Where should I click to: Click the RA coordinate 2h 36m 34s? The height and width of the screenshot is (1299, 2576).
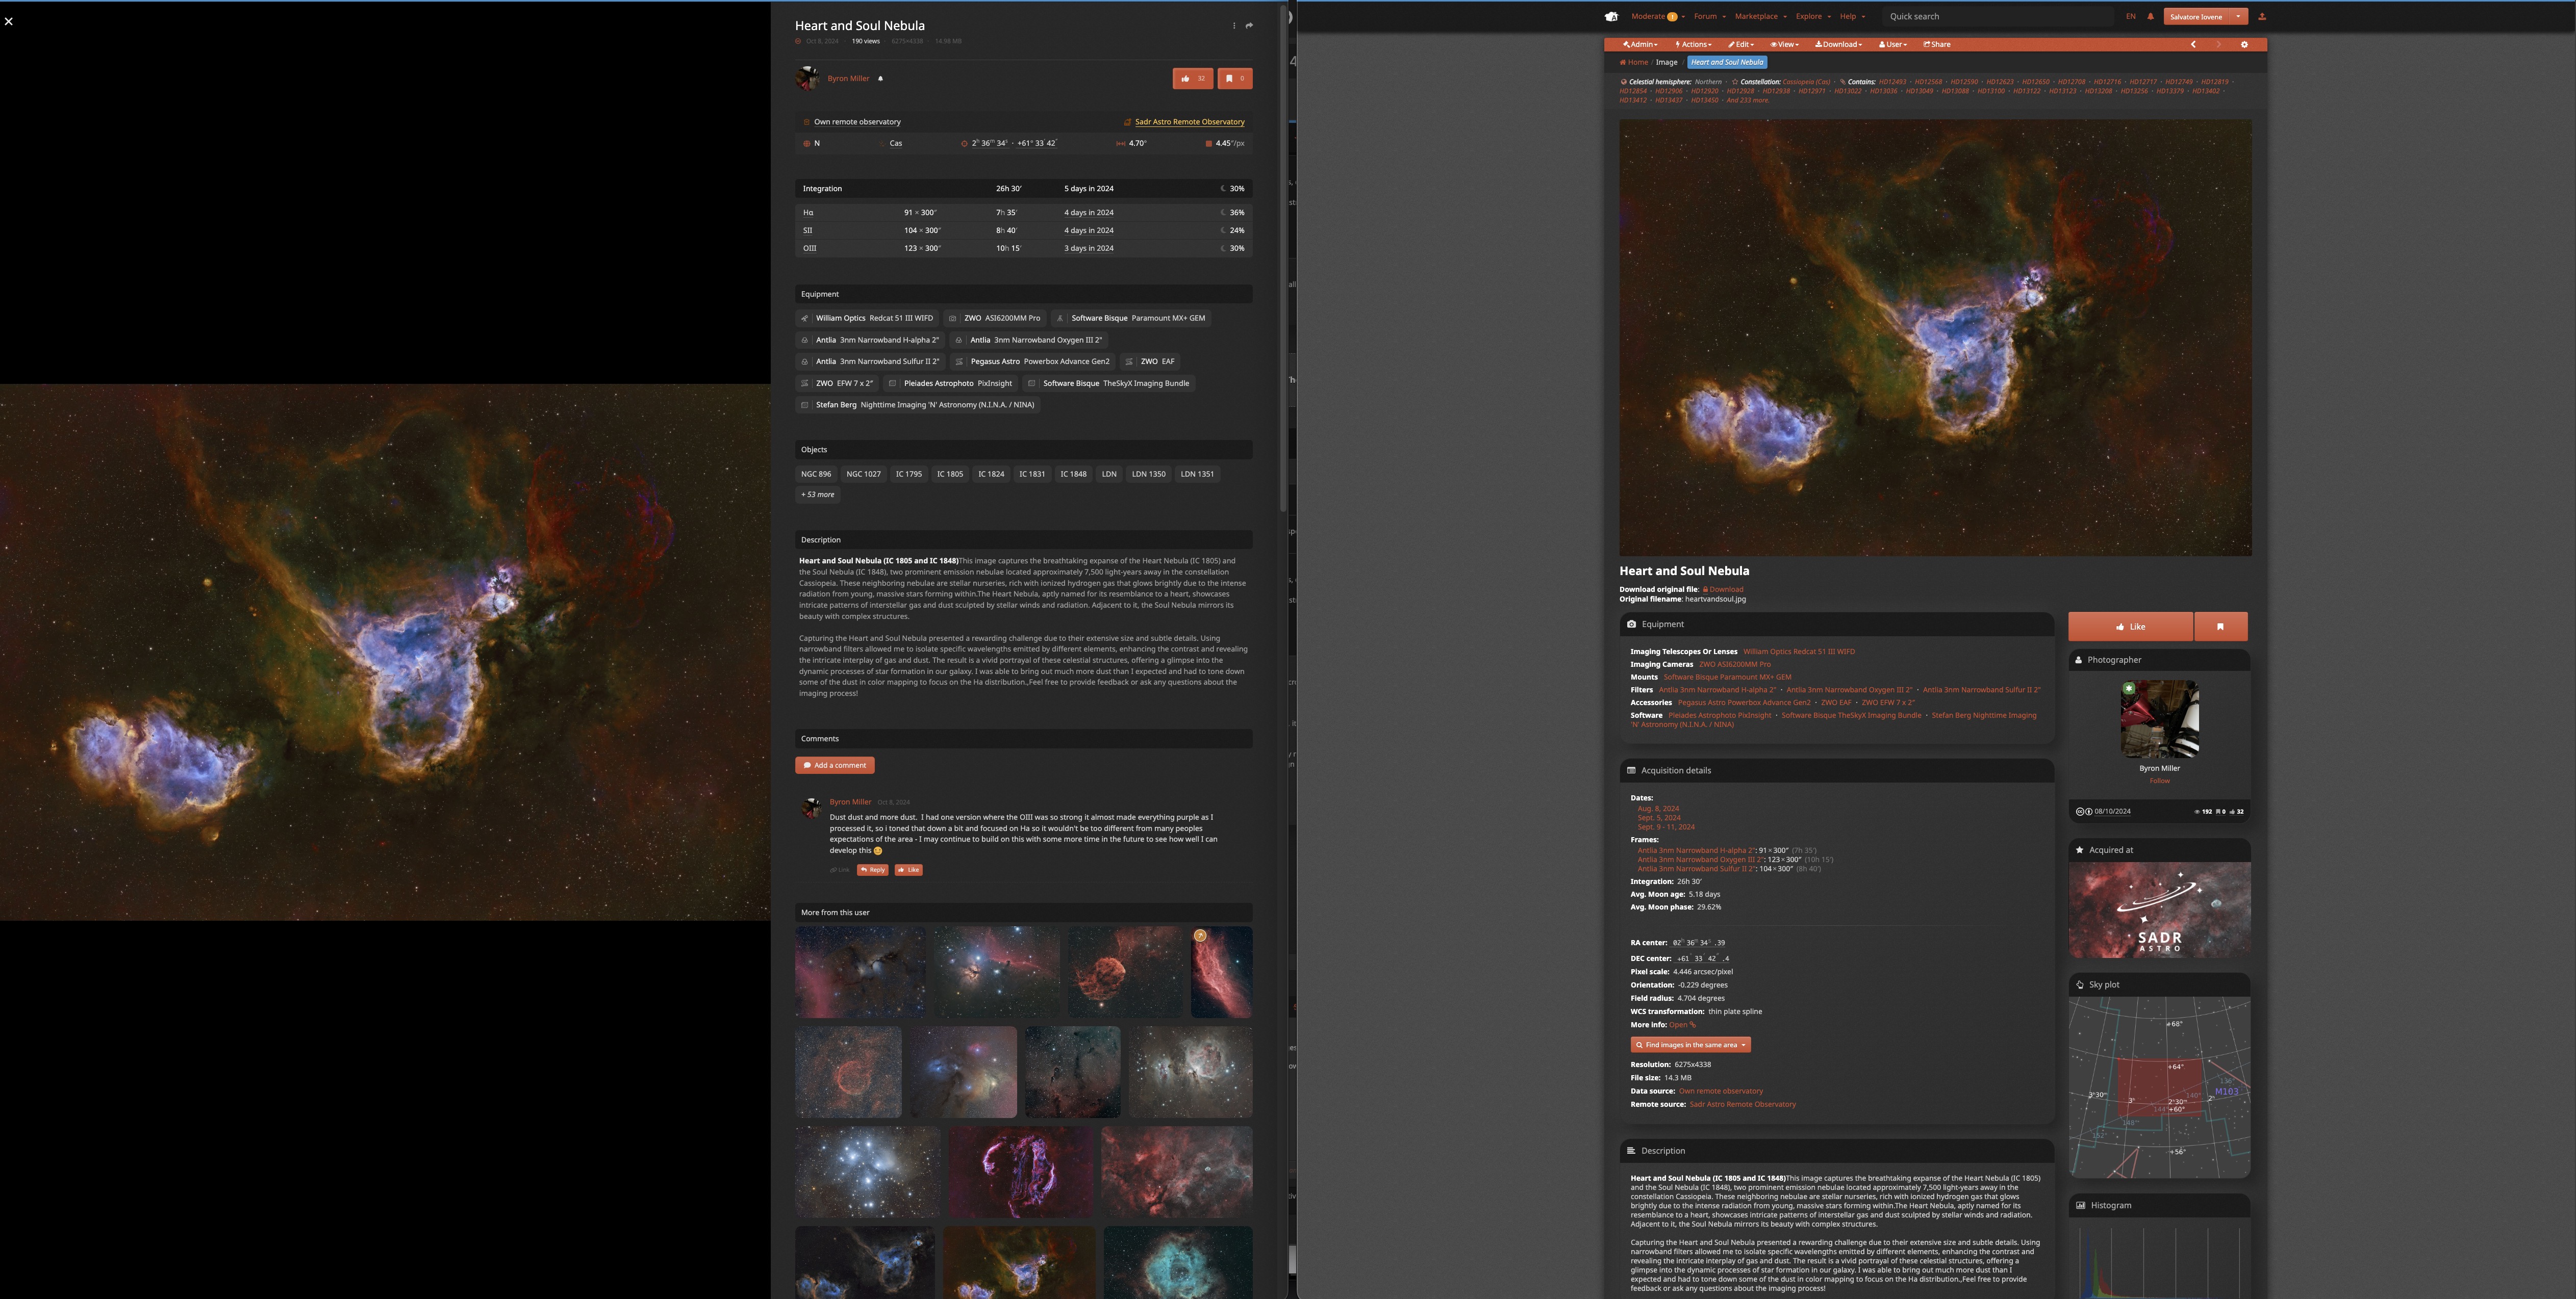click(x=989, y=143)
